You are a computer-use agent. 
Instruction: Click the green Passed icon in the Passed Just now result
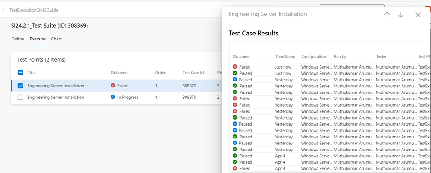[235, 73]
